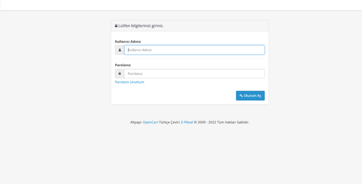Viewport: 362px width, 184px height.
Task: Open the OpenCart footer link
Action: click(x=150, y=122)
